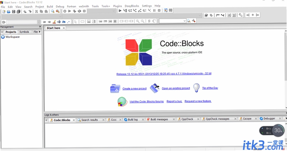Click the Toggle highlight marker icon
This screenshot has width=287, height=151.
[x=54, y=22]
